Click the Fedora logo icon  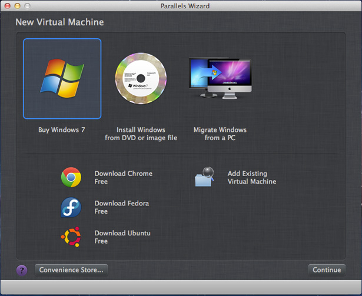click(x=71, y=207)
